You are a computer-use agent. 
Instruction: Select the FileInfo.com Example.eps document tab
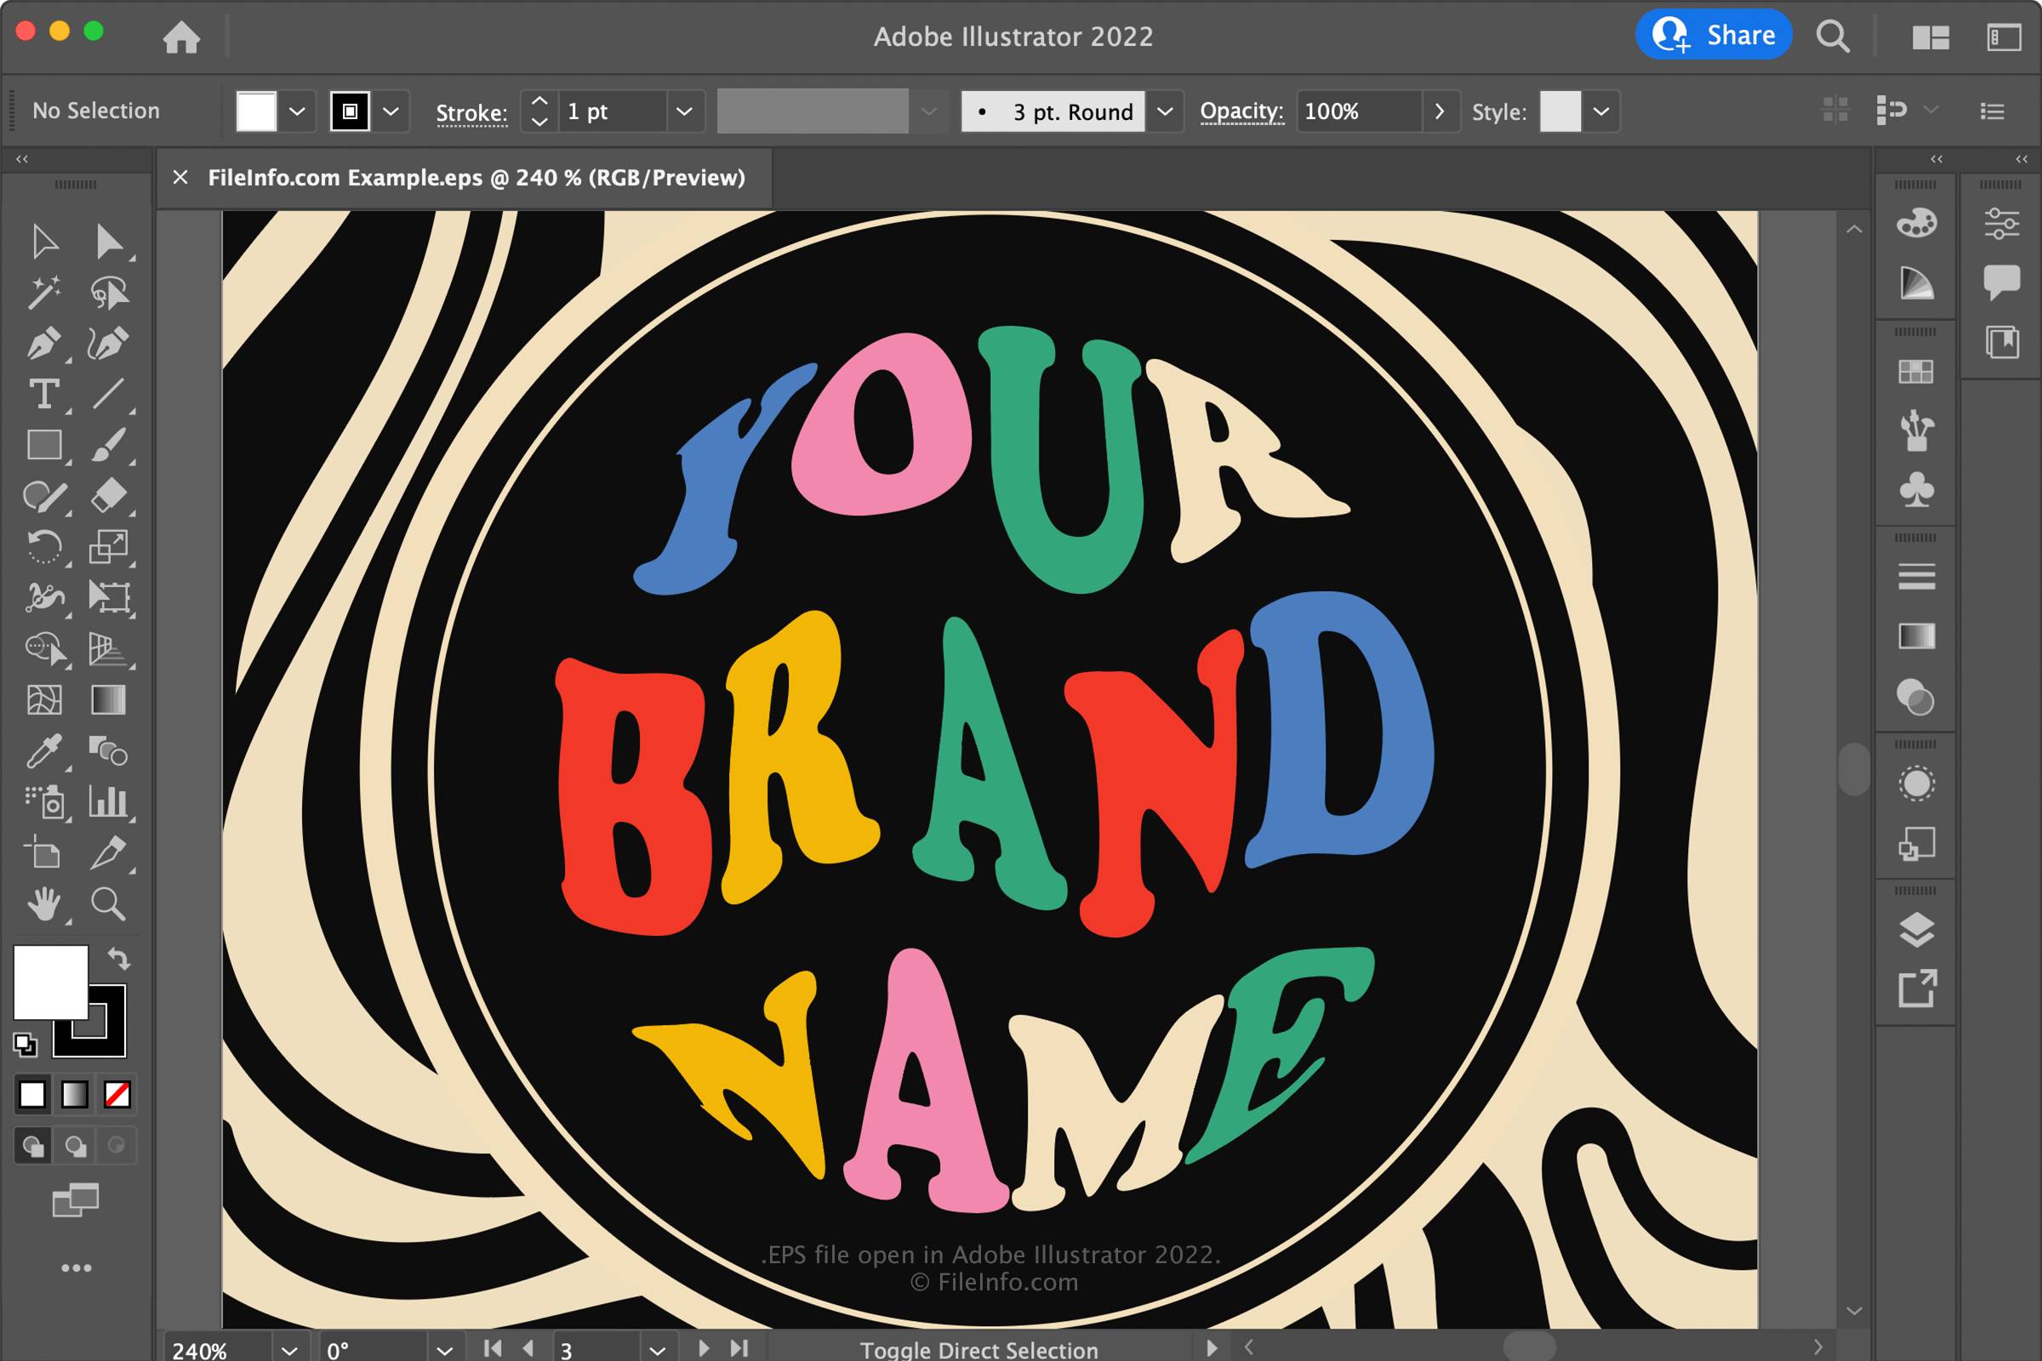[476, 178]
